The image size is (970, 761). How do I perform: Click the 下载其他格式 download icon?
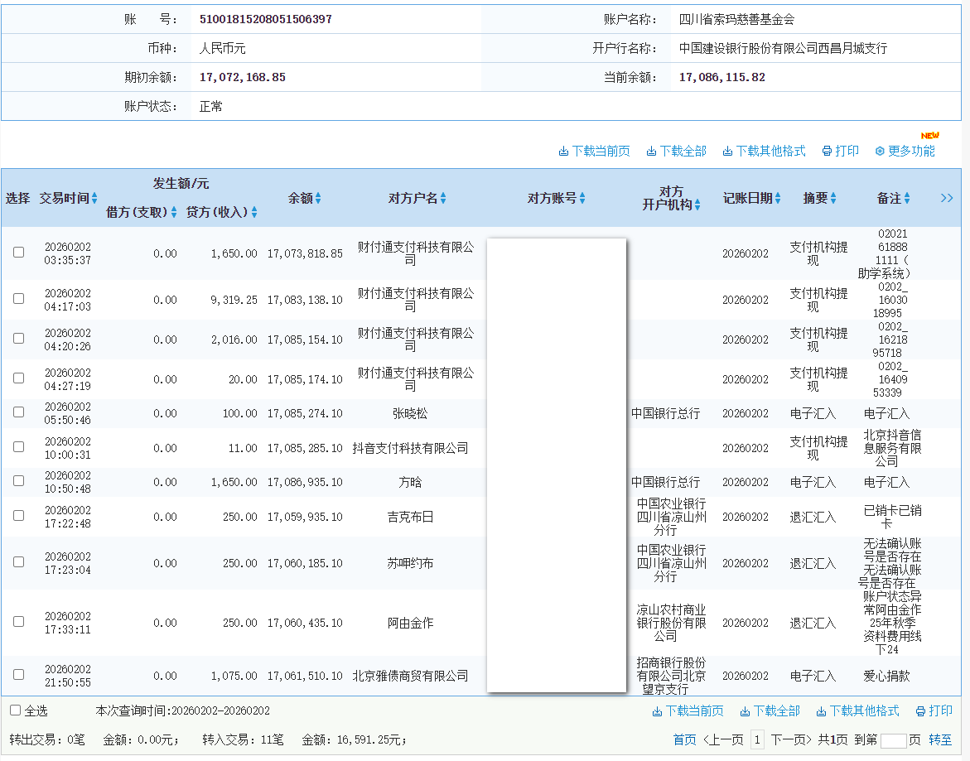point(726,151)
